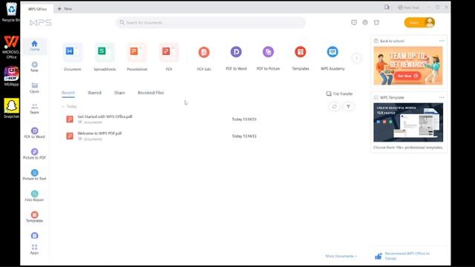
Task: Open Welcome to WPS PDF.pdf
Action: pyautogui.click(x=99, y=133)
